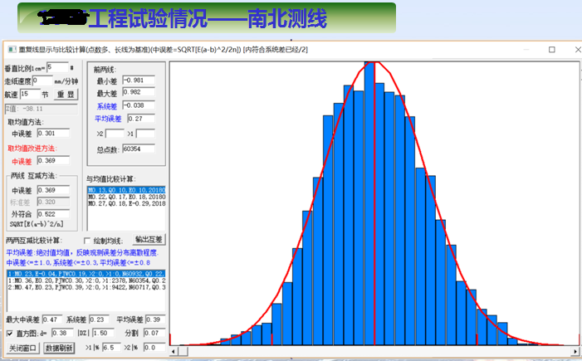Click the 最大差 field showing 0.982
The image size is (582, 361).
(x=139, y=92)
